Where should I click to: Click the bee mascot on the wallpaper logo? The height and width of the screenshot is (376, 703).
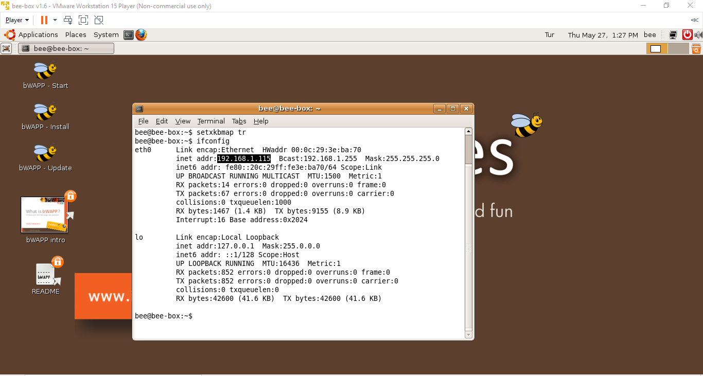point(526,125)
